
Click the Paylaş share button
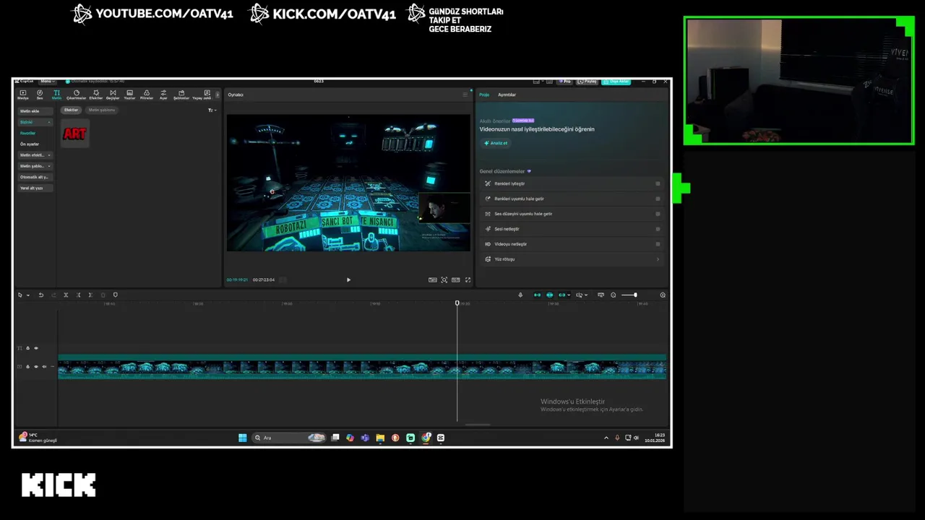coord(588,81)
